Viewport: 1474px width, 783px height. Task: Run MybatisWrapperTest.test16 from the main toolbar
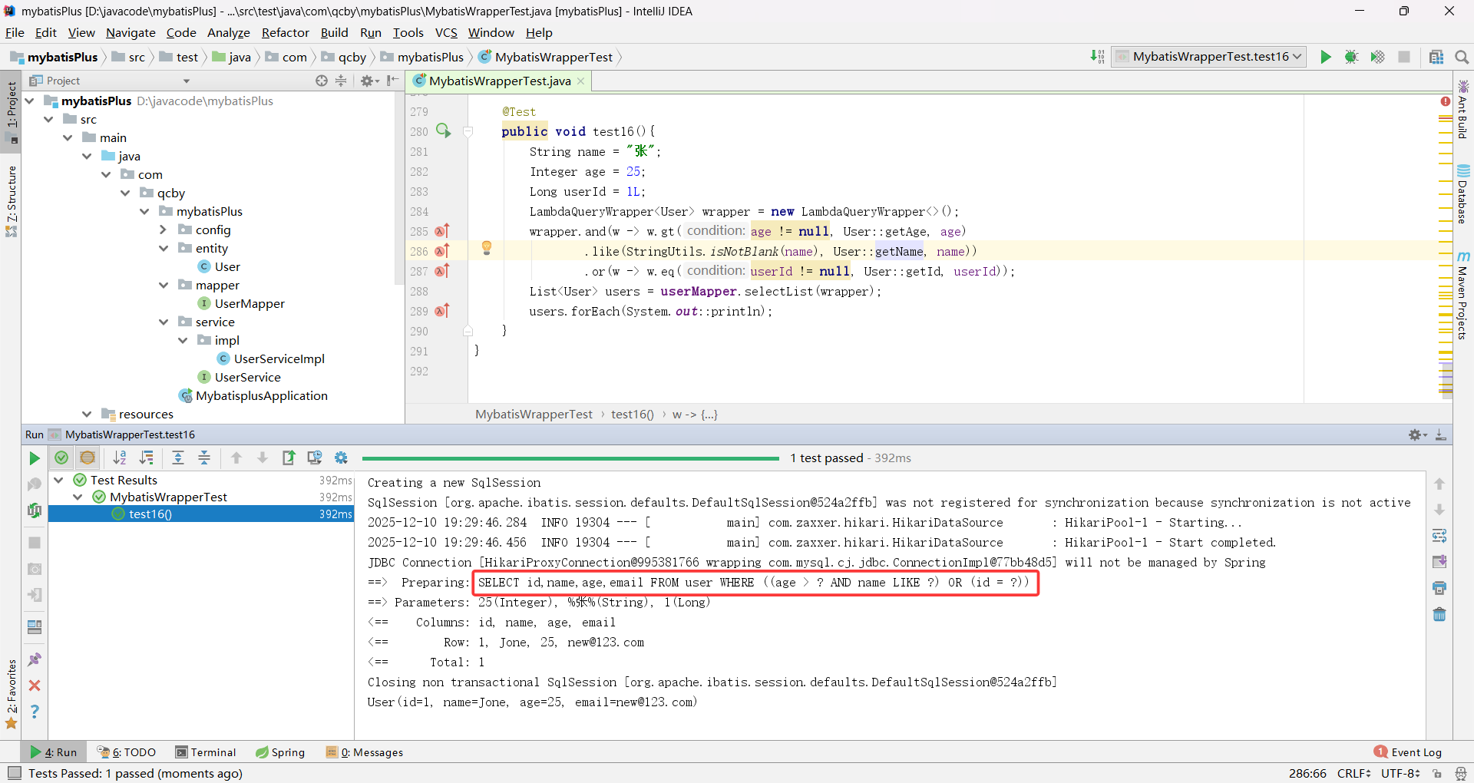(1325, 57)
